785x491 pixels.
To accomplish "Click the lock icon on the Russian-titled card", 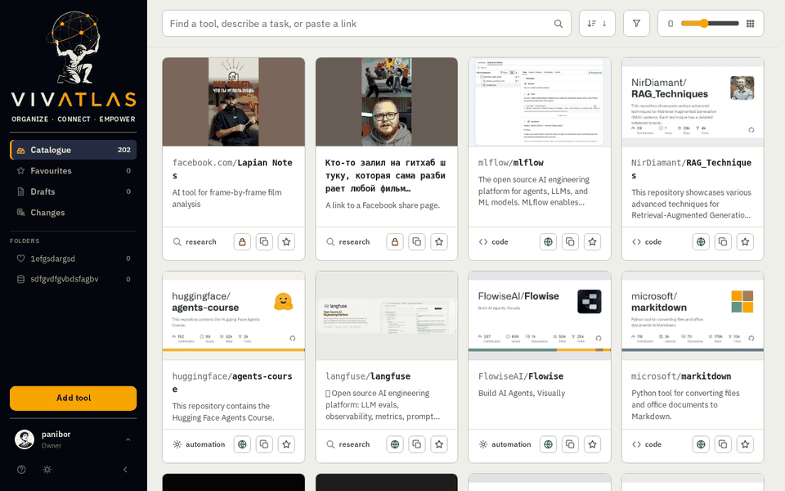I will click(x=395, y=241).
